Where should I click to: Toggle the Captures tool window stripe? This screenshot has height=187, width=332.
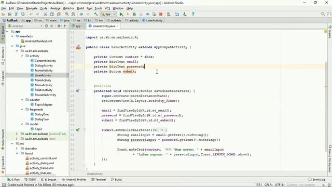click(3, 78)
